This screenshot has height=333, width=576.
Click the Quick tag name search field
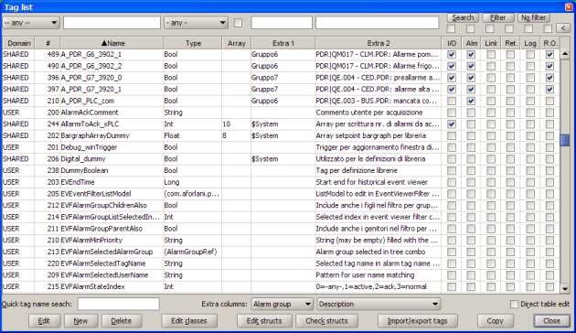tap(118, 304)
